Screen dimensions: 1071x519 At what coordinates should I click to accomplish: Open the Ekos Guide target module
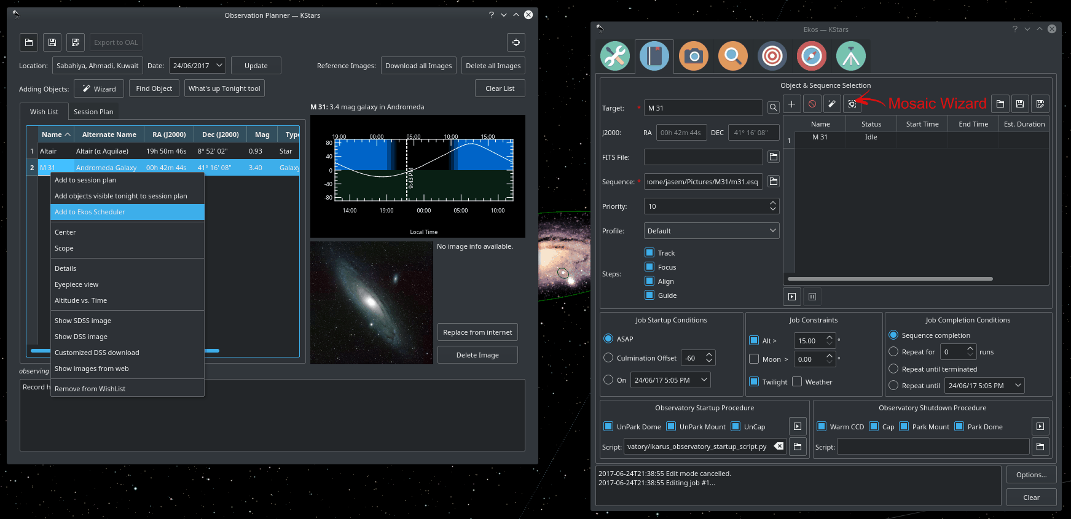[x=772, y=57]
